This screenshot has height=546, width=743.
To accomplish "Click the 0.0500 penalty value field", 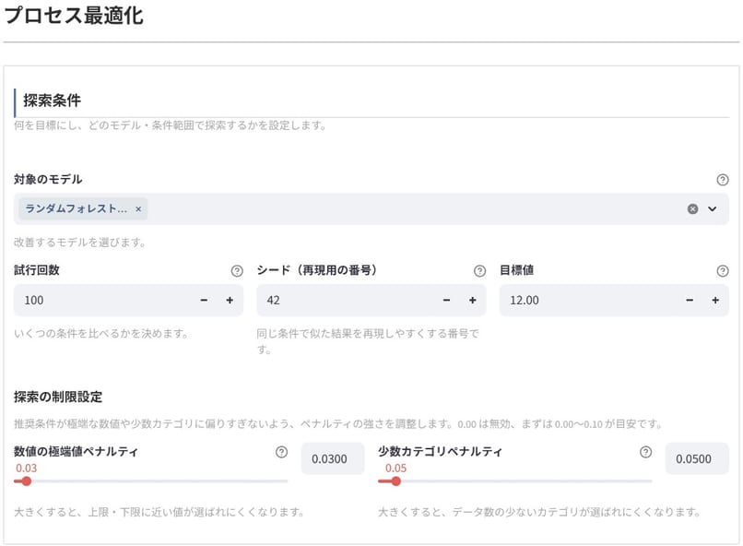I will pos(697,458).
